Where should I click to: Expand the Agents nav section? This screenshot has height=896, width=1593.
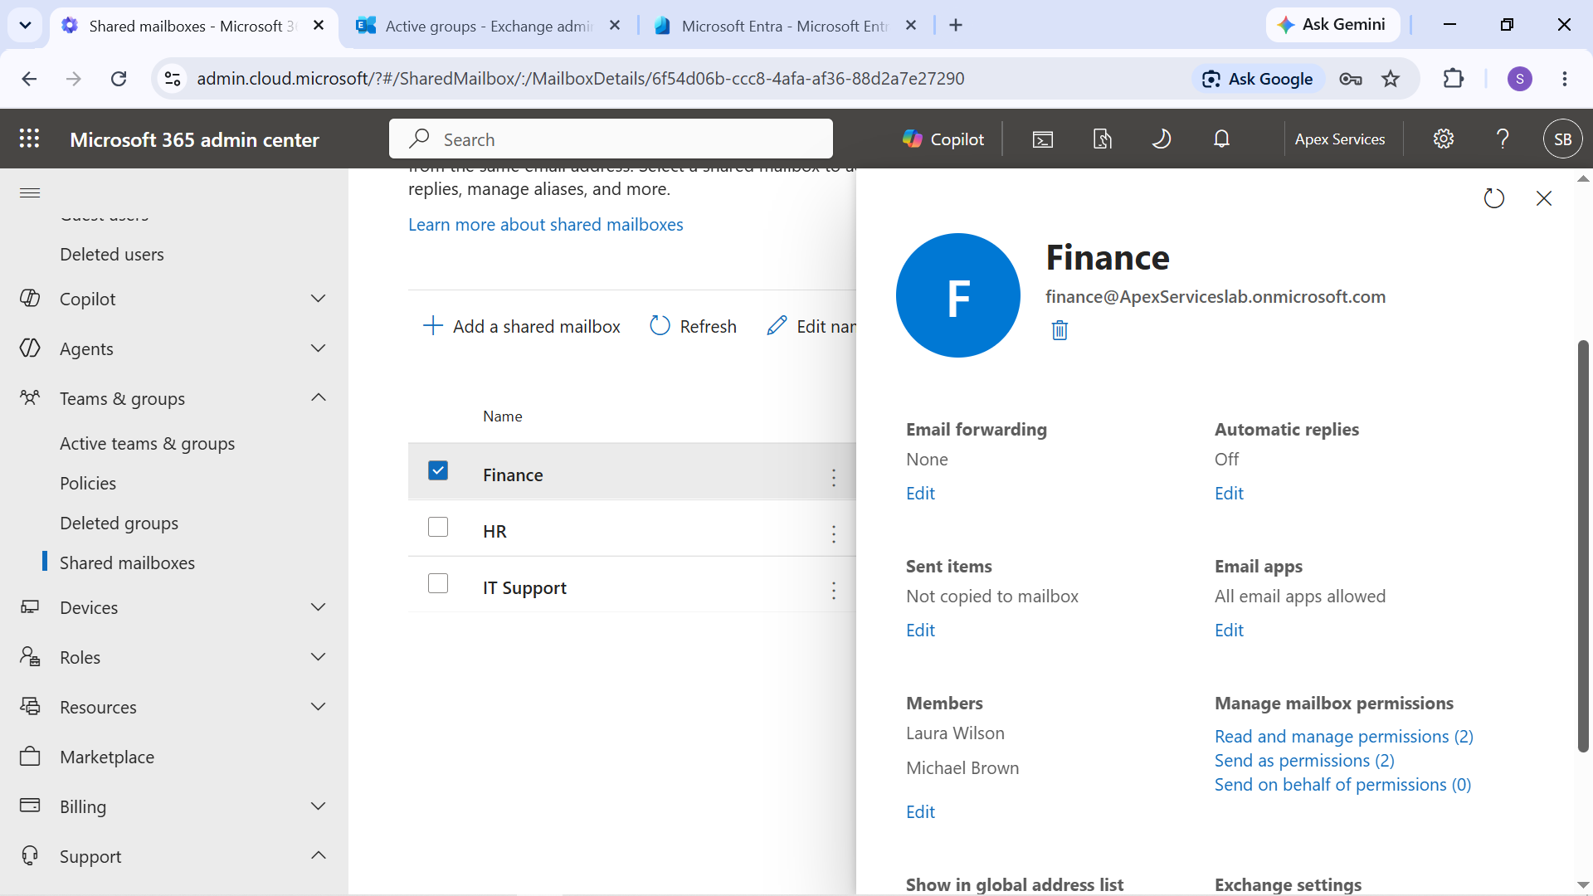(318, 348)
